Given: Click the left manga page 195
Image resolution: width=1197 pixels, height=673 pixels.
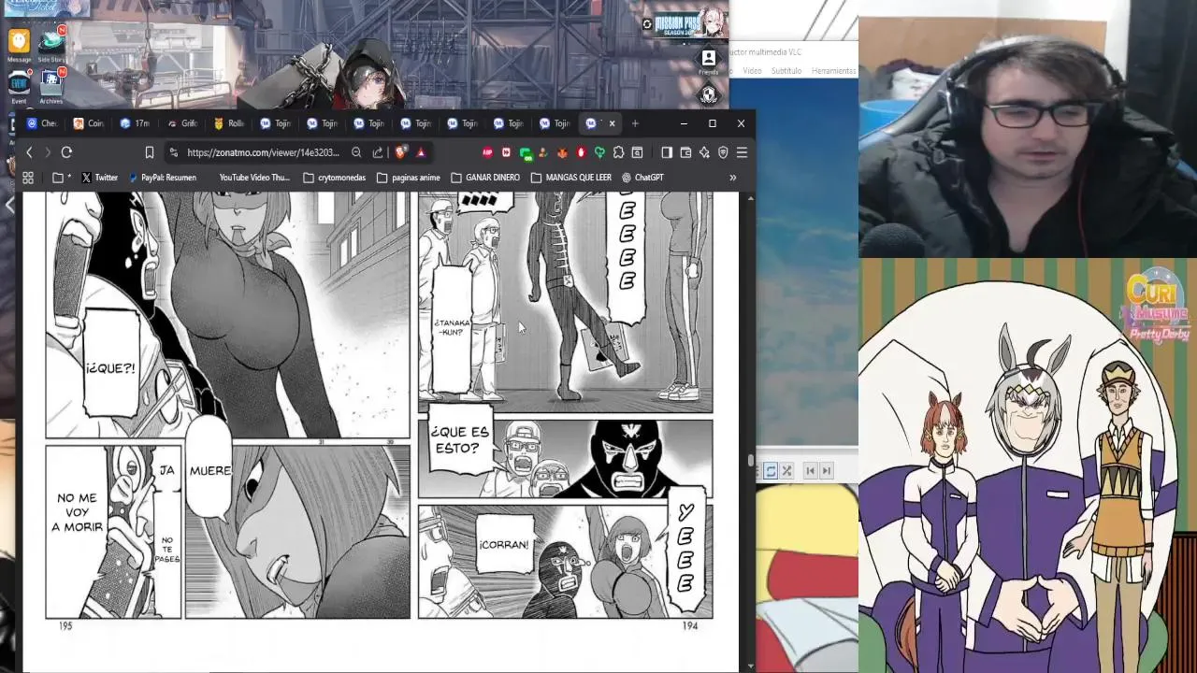Looking at the screenshot, I should [x=228, y=407].
